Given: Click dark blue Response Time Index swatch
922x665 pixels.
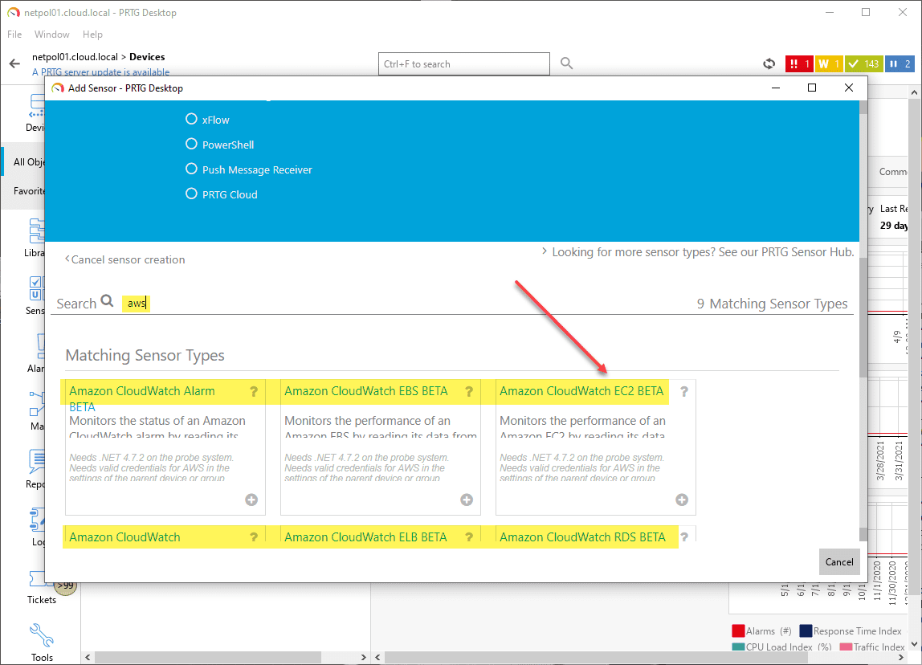Looking at the screenshot, I should tap(806, 631).
